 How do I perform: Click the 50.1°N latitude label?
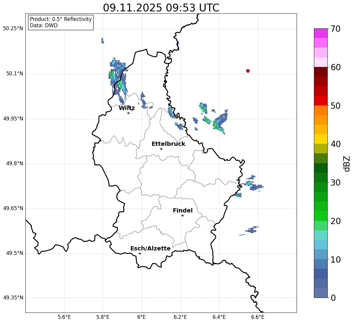coord(15,74)
